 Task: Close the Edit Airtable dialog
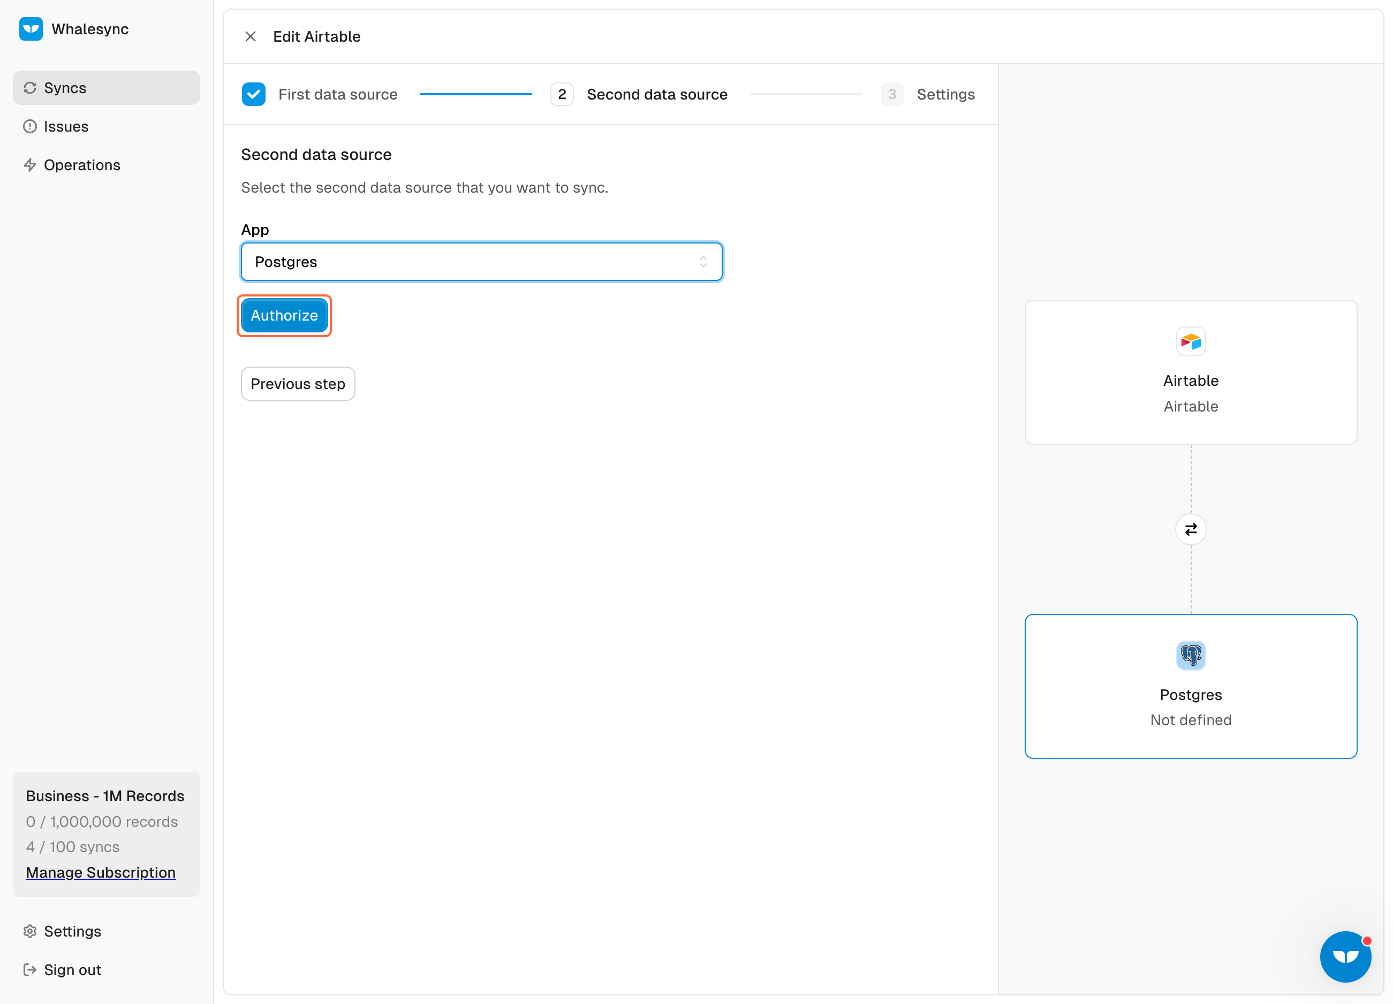251,37
